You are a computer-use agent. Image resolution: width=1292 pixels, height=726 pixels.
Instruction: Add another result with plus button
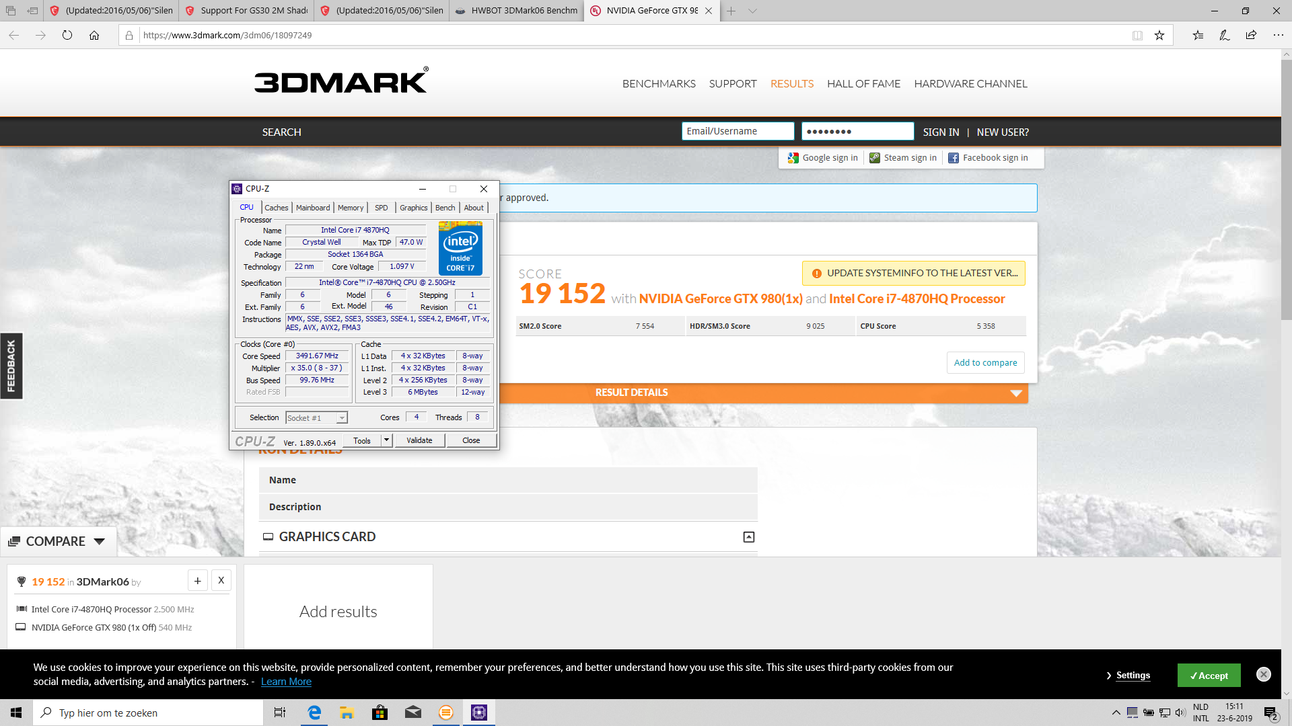pos(197,580)
